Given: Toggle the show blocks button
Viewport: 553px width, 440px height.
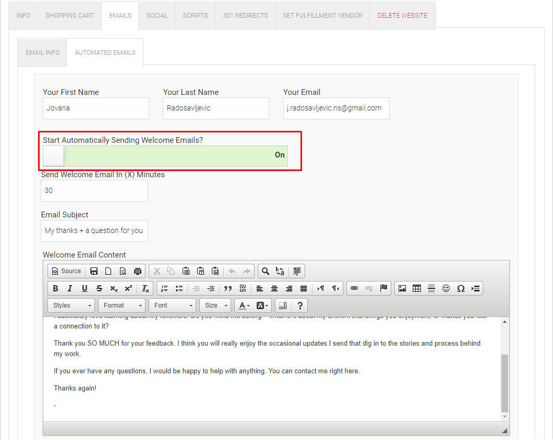Looking at the screenshot, I should [282, 305].
